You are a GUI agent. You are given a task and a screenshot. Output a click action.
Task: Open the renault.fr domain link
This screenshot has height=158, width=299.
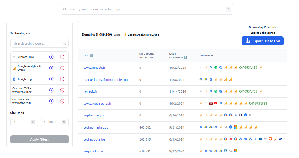[91, 91]
